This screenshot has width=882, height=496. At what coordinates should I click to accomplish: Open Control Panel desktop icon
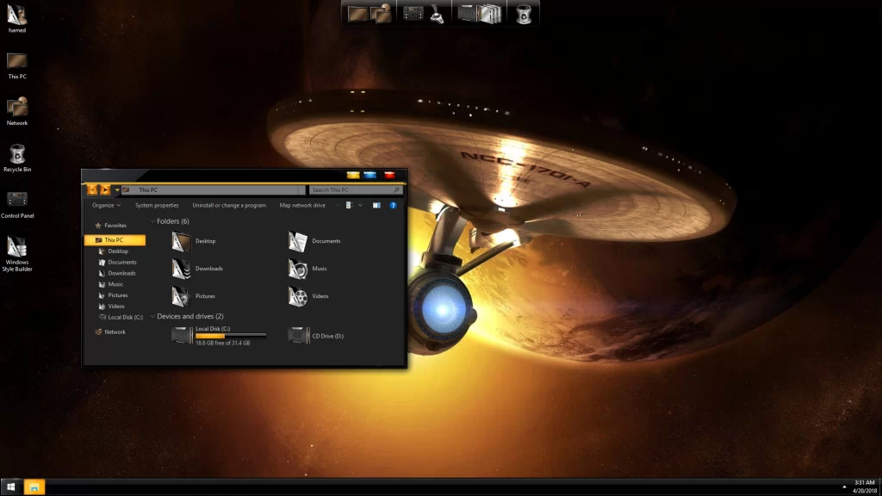pos(16,200)
